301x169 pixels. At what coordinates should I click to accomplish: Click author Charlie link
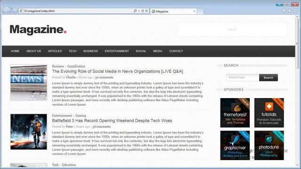(x=71, y=77)
